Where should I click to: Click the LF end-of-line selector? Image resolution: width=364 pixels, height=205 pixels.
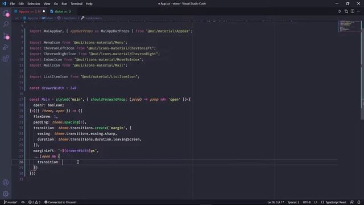click(x=316, y=202)
